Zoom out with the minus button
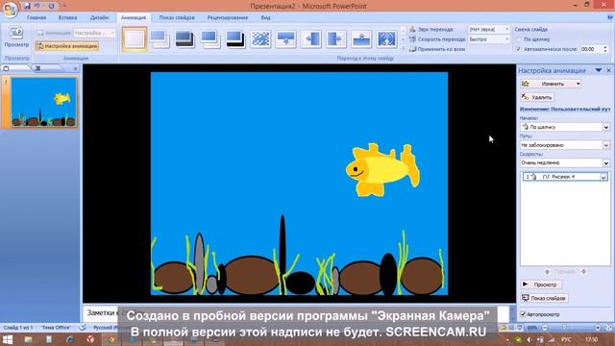 pos(545,327)
